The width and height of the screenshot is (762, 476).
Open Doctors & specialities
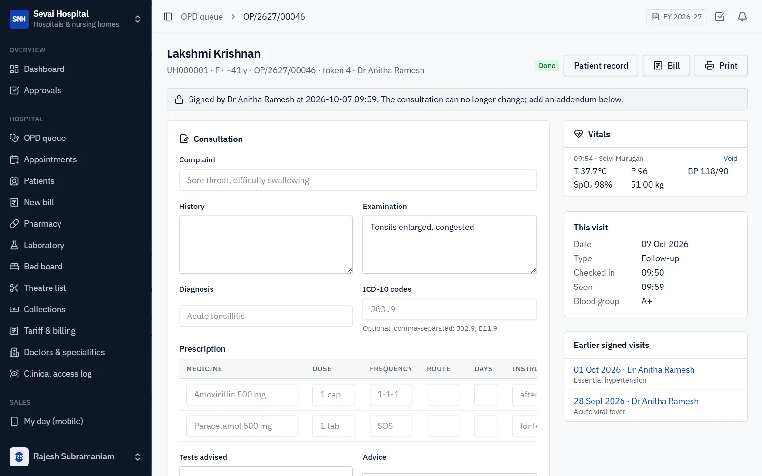pyautogui.click(x=76, y=352)
